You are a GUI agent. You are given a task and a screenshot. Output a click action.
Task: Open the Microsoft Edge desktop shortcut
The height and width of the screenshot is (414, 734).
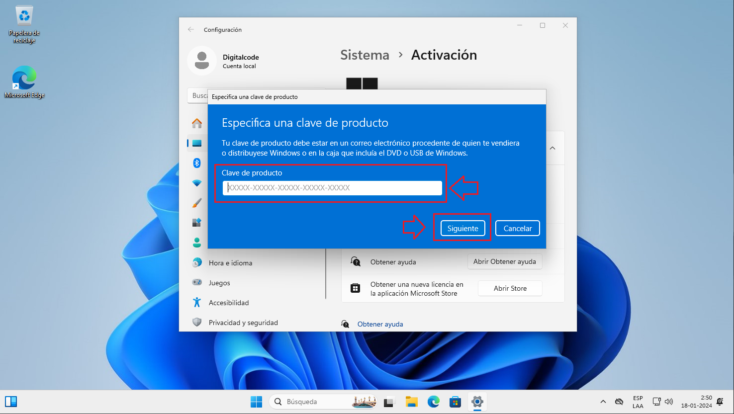coord(24,82)
